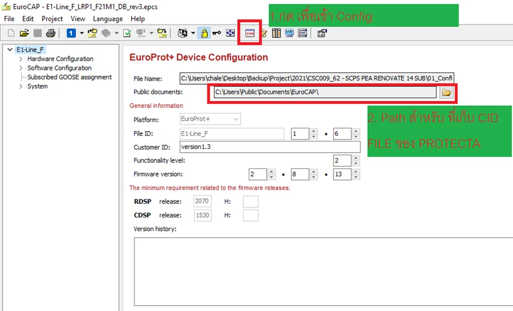
Task: Click the blue four-arrows toolbar icon
Action: [x=230, y=33]
